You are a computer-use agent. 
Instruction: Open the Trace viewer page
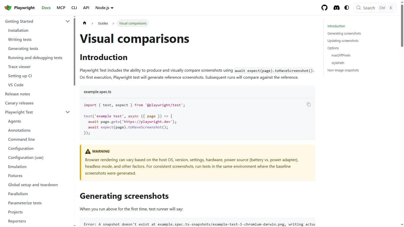[x=19, y=67]
